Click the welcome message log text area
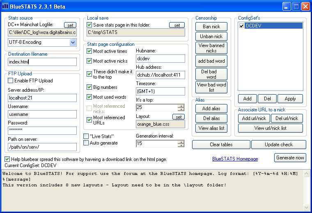312x213 pixels. point(152,190)
